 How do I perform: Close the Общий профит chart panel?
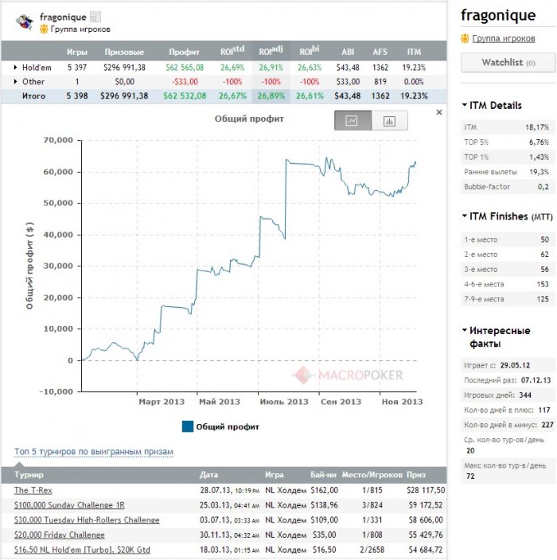[439, 112]
